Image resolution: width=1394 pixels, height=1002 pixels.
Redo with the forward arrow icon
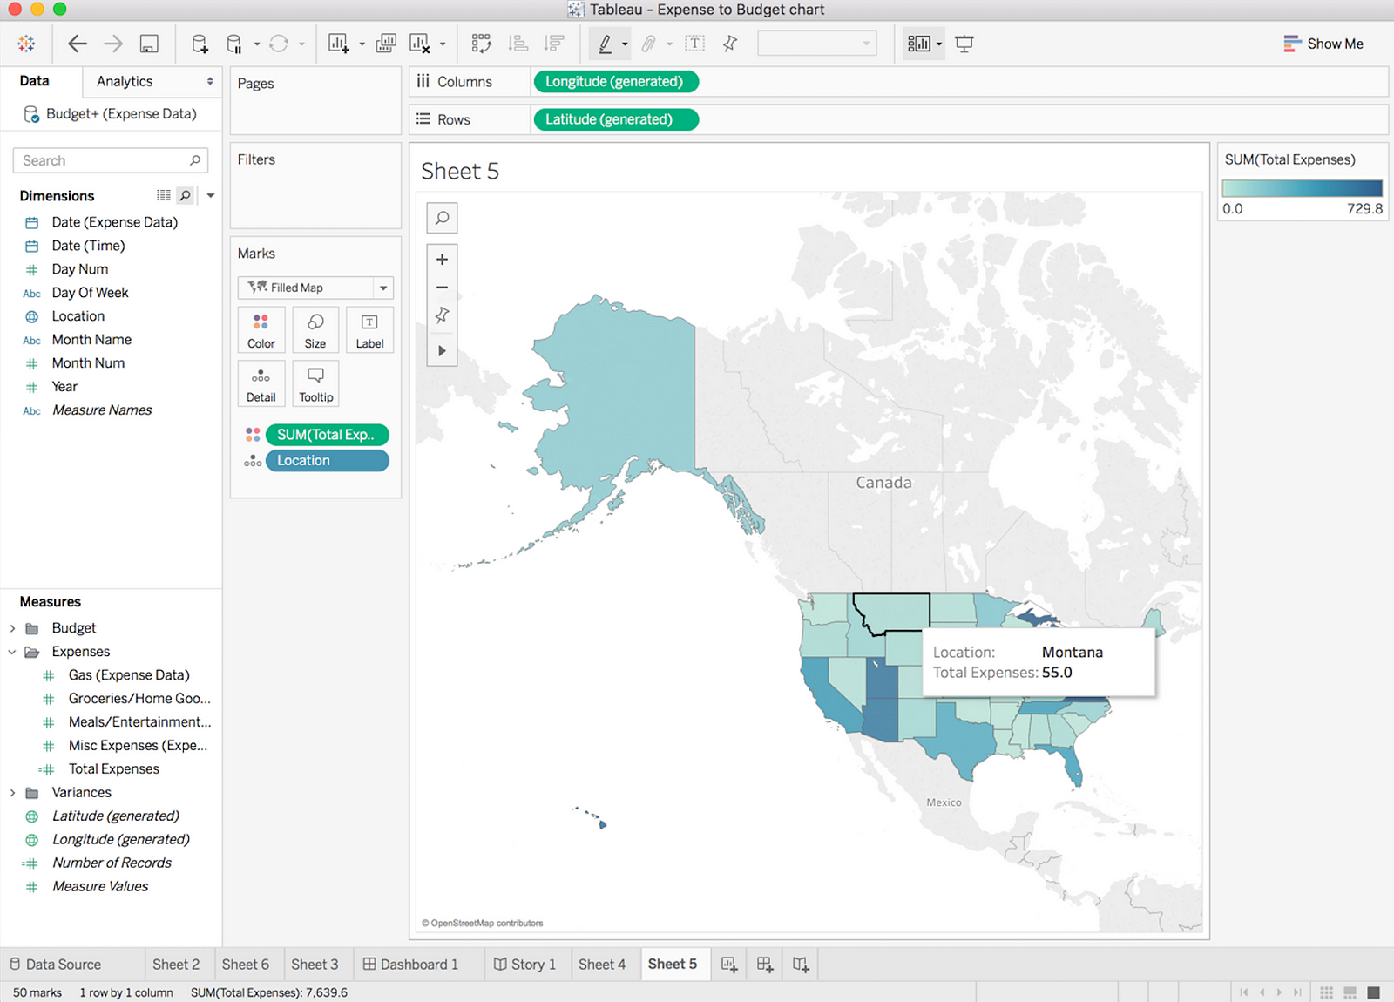(113, 44)
